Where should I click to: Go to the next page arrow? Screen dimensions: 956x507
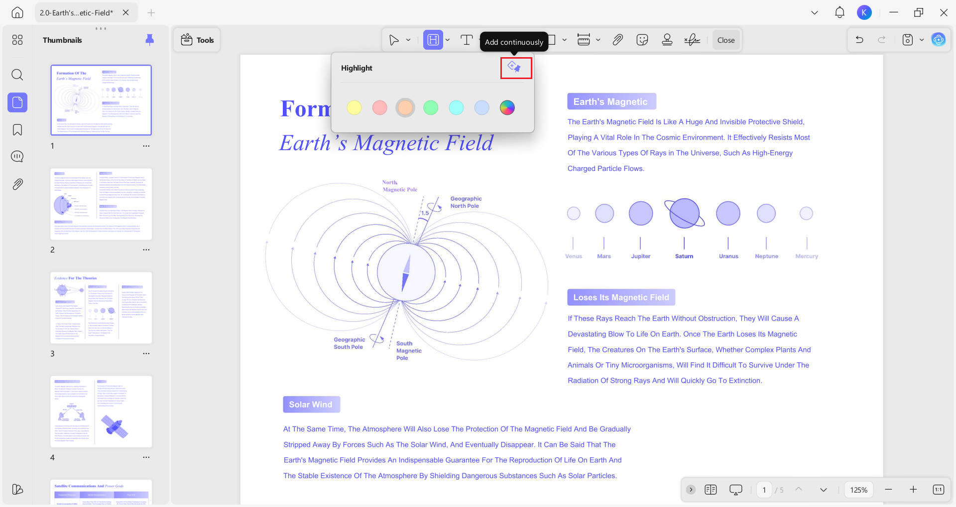(x=824, y=490)
